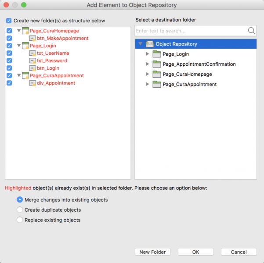264x263 pixels.
Task: Click the btn_Login object icon
Action: [x=33, y=68]
